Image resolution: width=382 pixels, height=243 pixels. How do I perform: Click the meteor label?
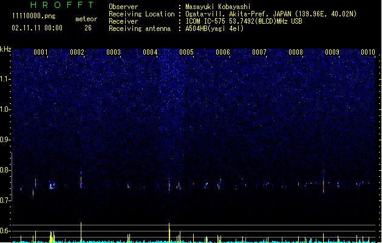pos(86,19)
